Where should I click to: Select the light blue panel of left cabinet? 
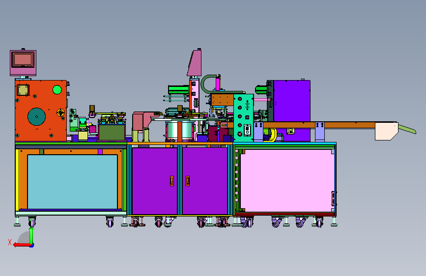(x=73, y=182)
